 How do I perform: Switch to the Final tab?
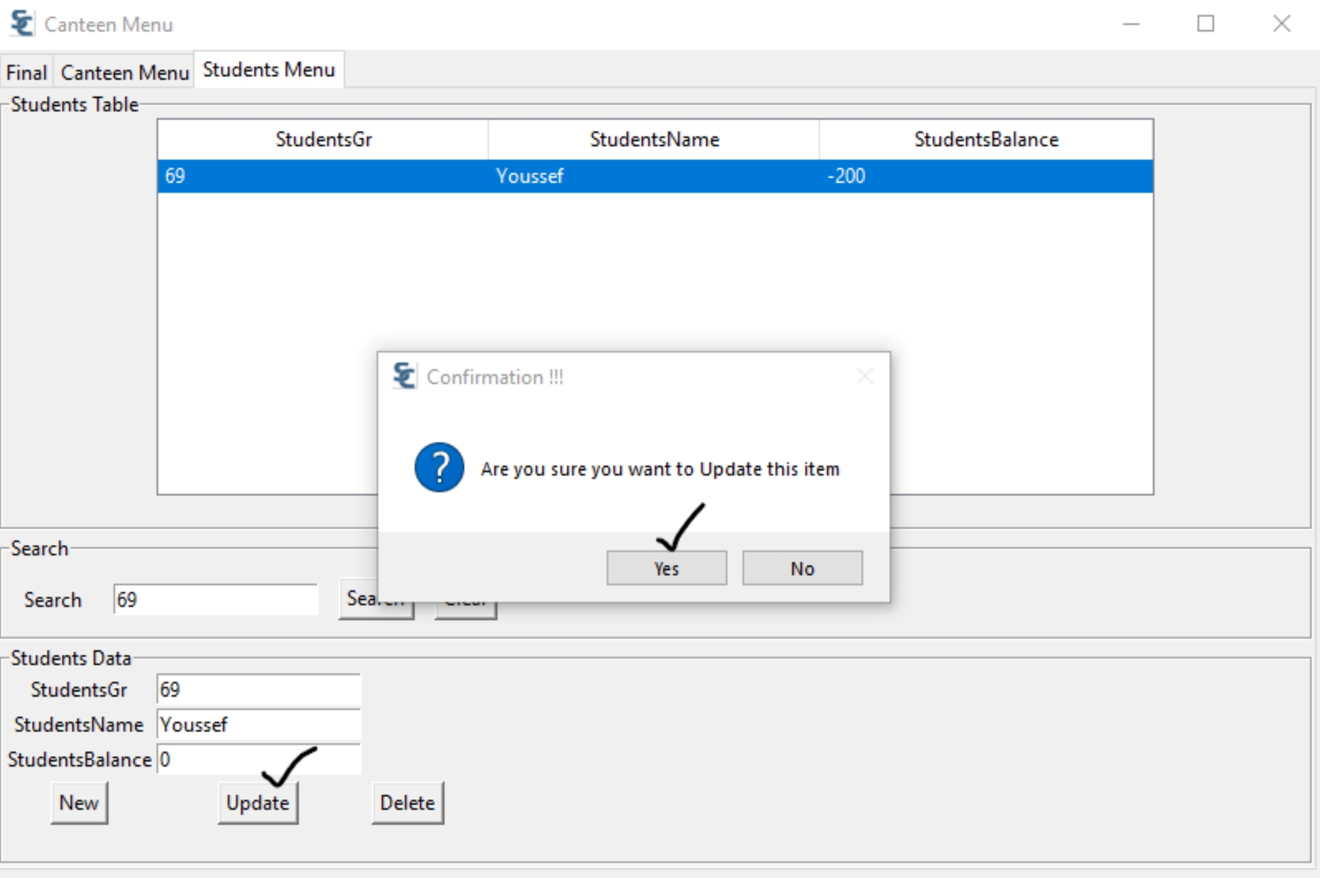[x=26, y=72]
